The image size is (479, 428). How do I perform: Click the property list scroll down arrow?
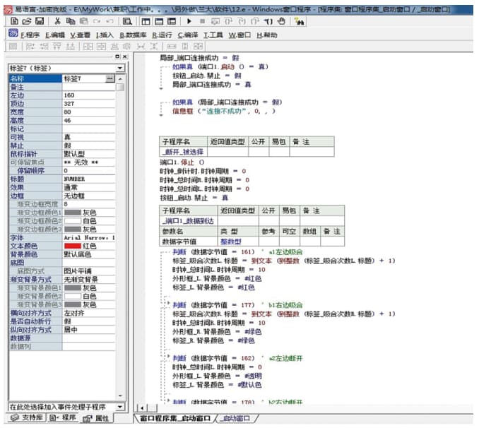point(120,396)
